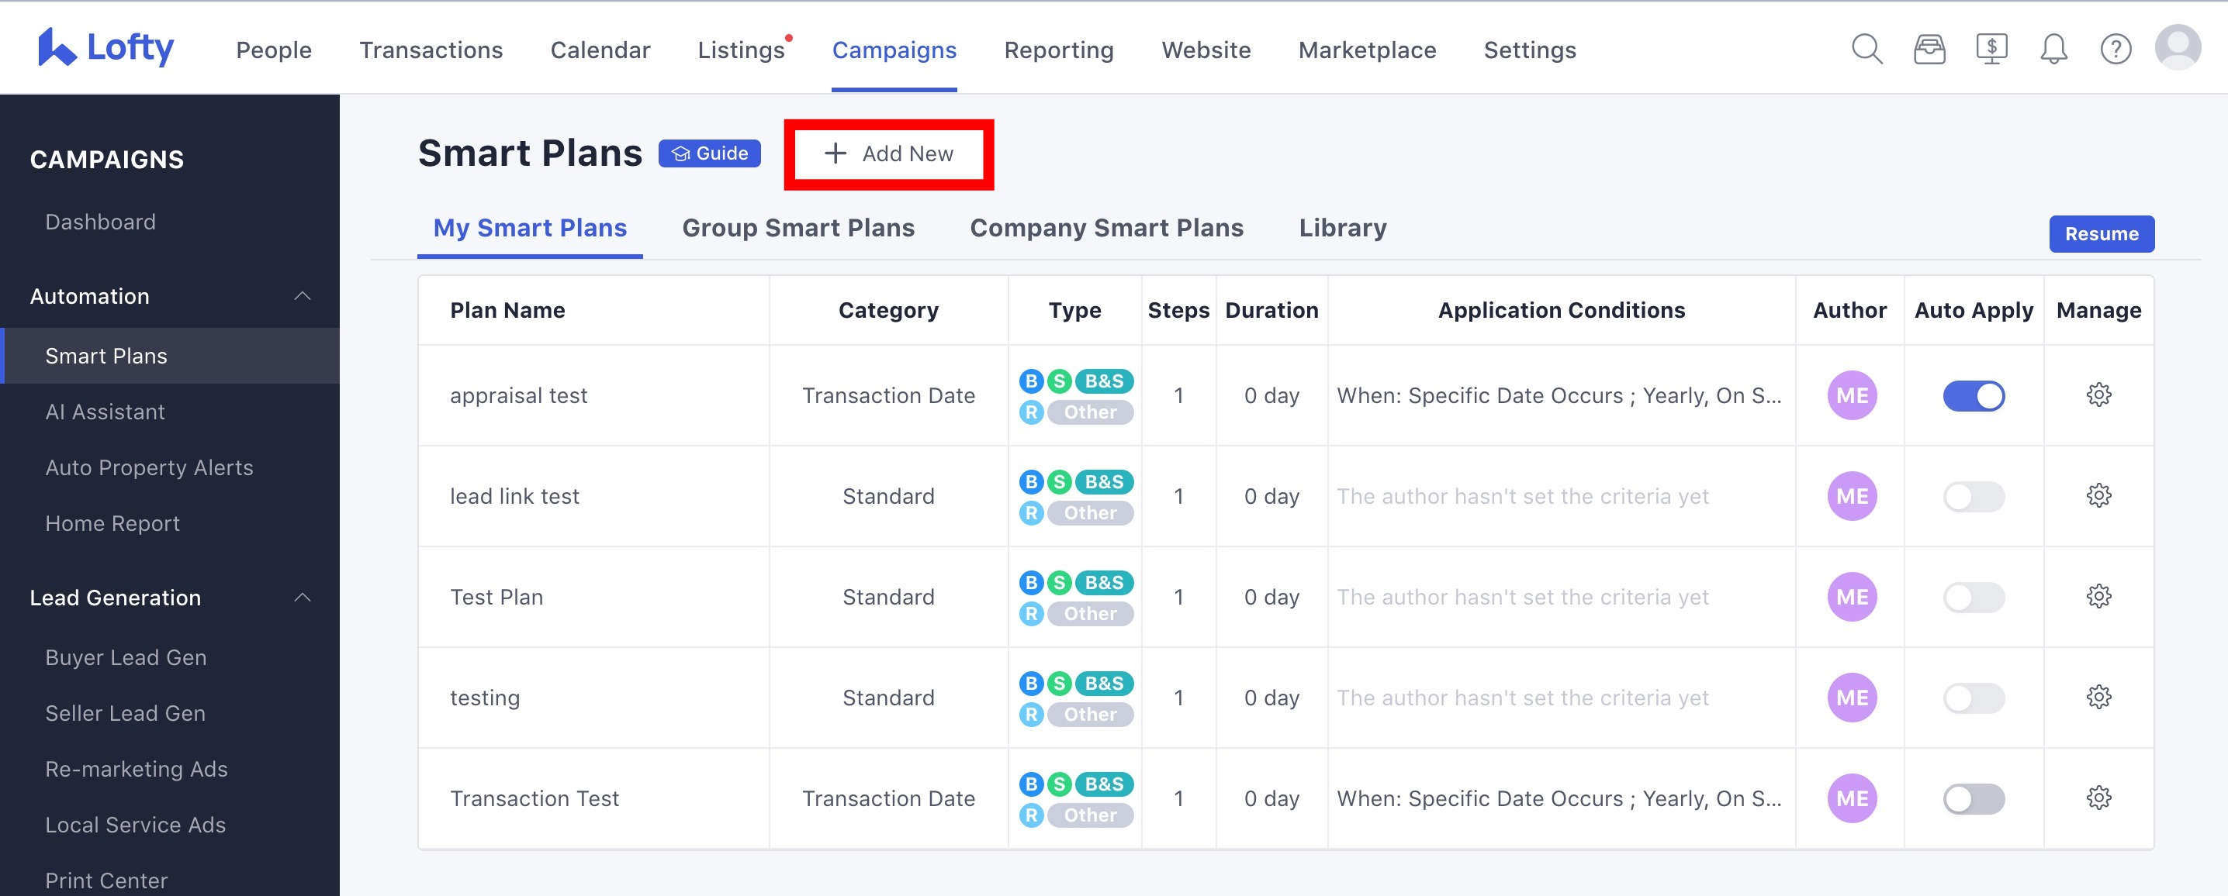Open the Library tab
The width and height of the screenshot is (2228, 896).
point(1341,227)
